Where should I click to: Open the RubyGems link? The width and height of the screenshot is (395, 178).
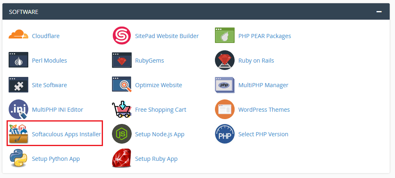149,61
